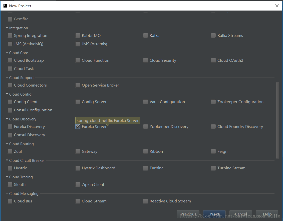Tick the Cloud Task checkbox
283x221 pixels.
(10, 68)
